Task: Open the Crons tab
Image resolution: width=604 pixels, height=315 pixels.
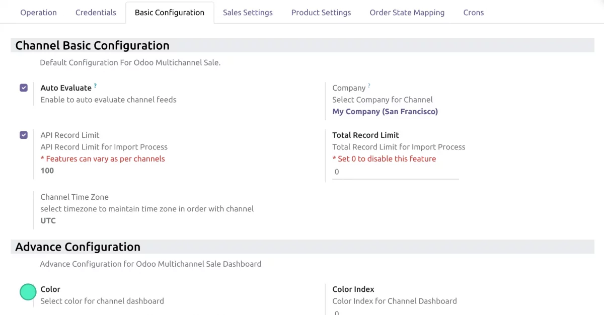Action: (x=473, y=13)
